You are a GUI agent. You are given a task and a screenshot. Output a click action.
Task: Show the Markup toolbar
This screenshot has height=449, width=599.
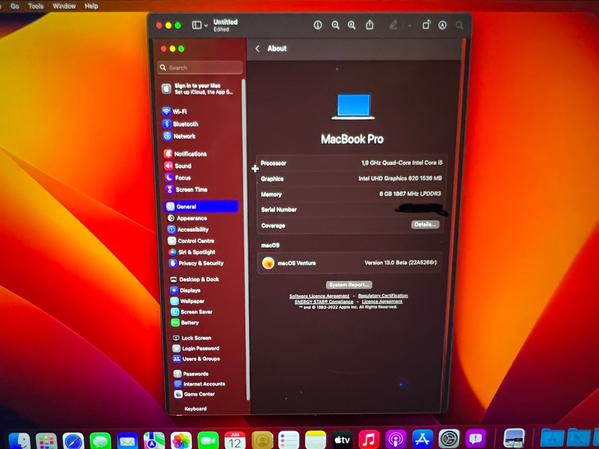442,25
